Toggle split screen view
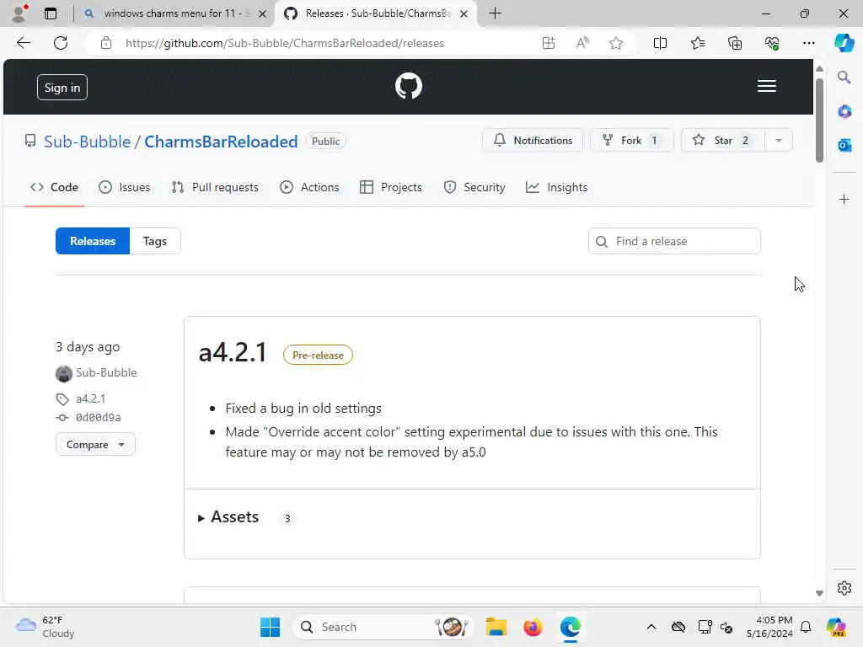 coord(660,43)
